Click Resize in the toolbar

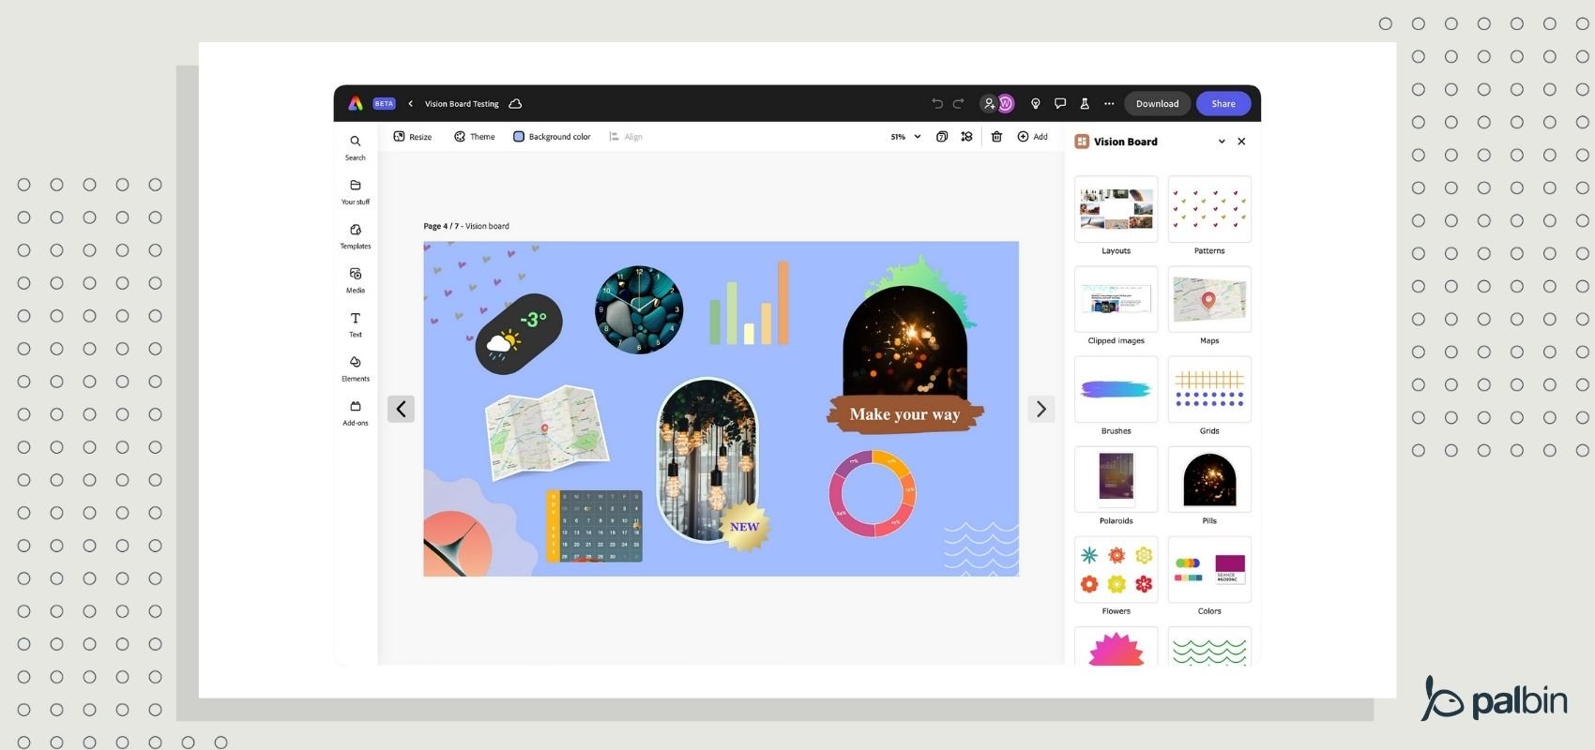pos(412,137)
